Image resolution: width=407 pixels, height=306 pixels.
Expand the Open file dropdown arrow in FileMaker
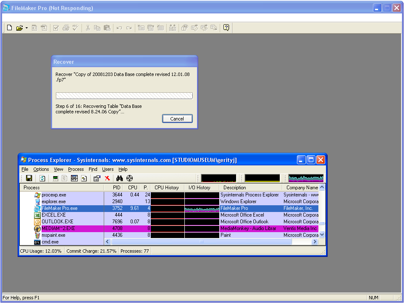[26, 28]
